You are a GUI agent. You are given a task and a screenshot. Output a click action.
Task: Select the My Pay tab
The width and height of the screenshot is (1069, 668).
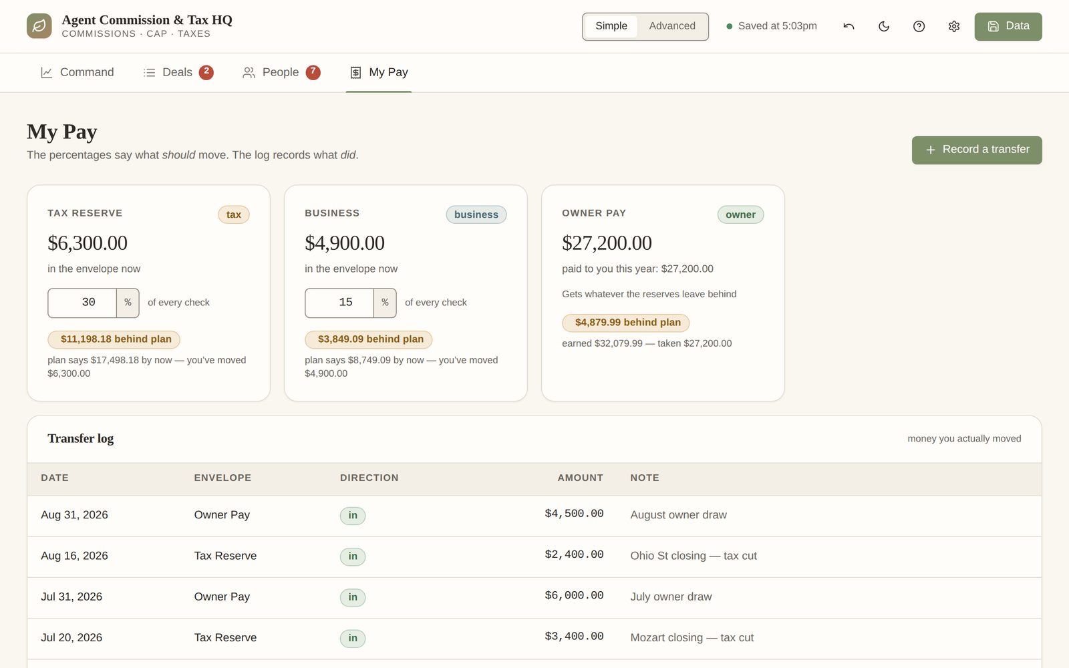[378, 73]
